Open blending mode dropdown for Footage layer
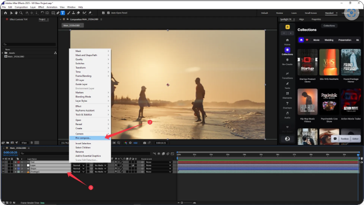This screenshot has width=364, height=205. (79, 172)
